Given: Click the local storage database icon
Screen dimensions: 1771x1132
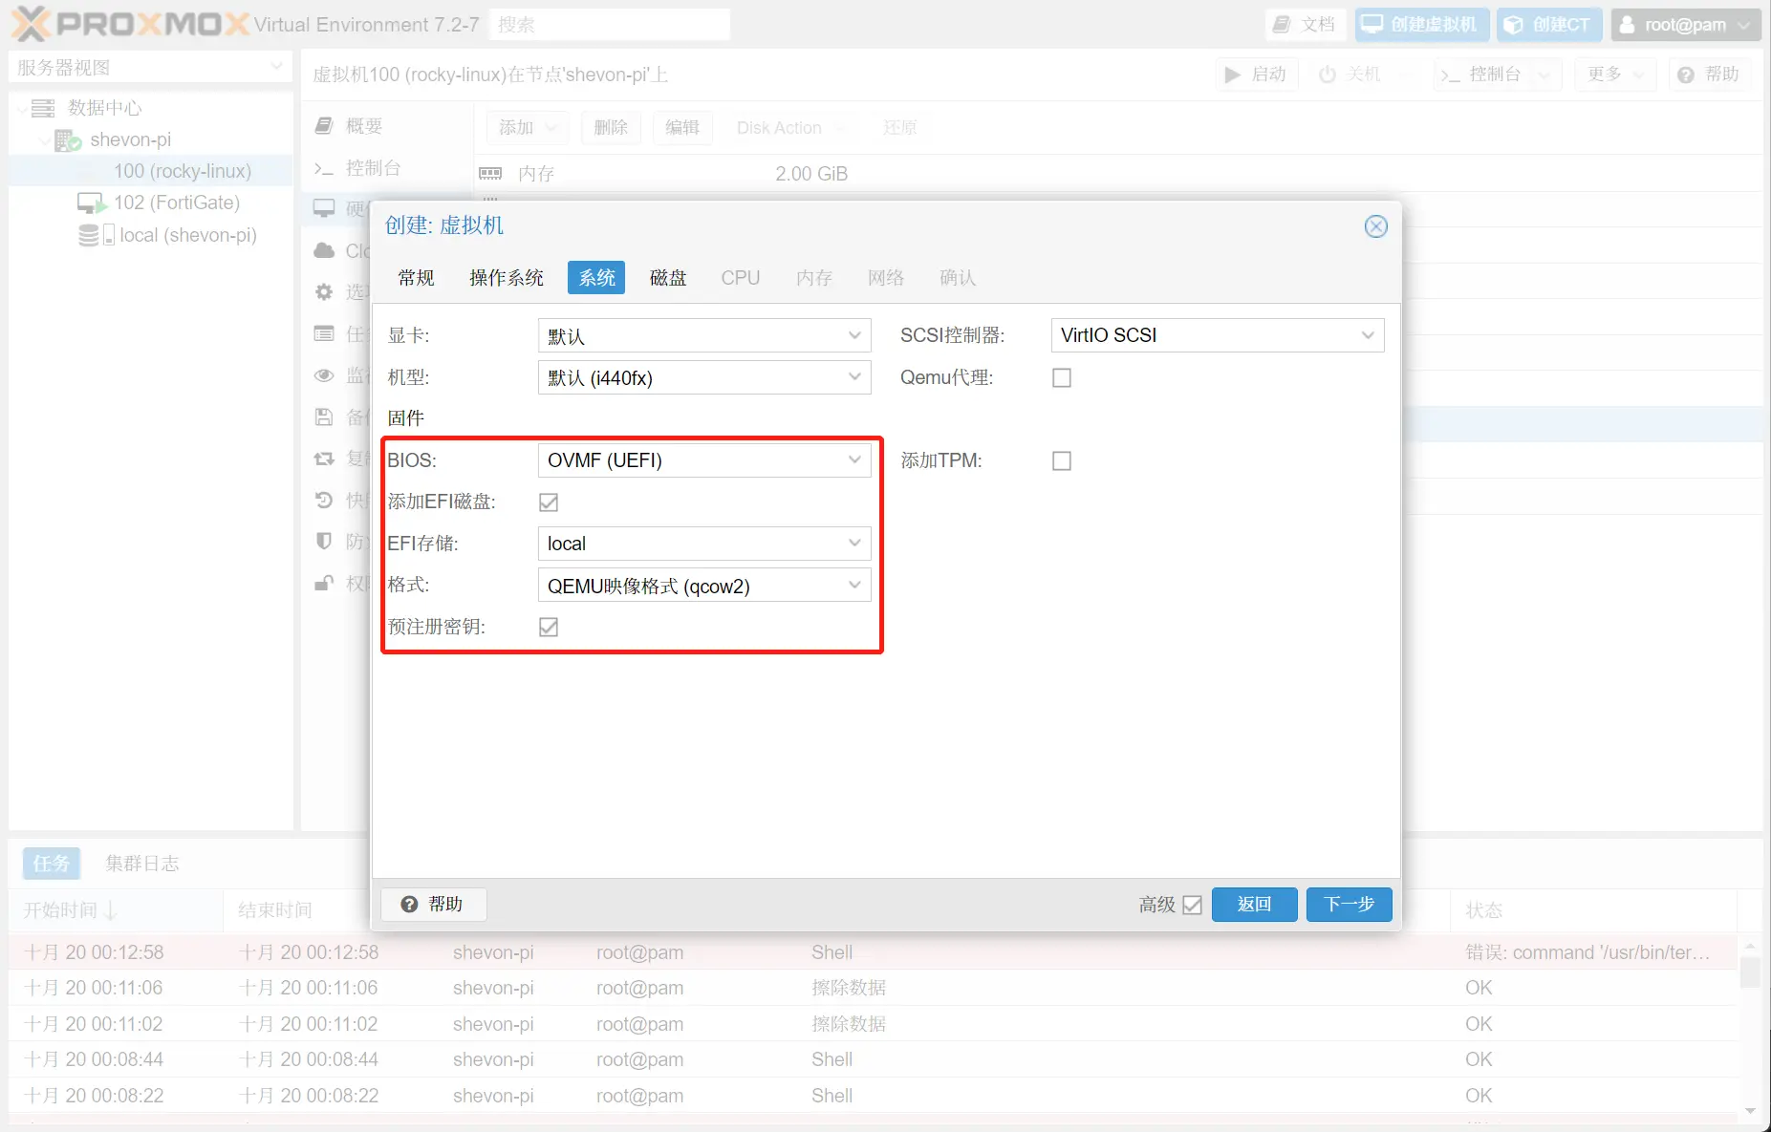Looking at the screenshot, I should click(x=89, y=235).
